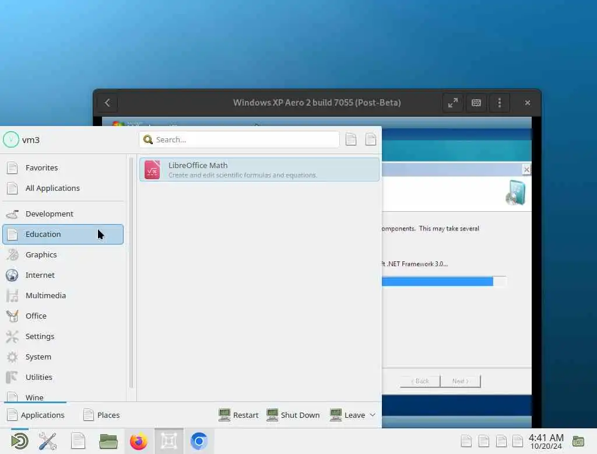Image resolution: width=597 pixels, height=454 pixels.
Task: Click the LibreOffice Math formula icon
Action: pyautogui.click(x=152, y=170)
